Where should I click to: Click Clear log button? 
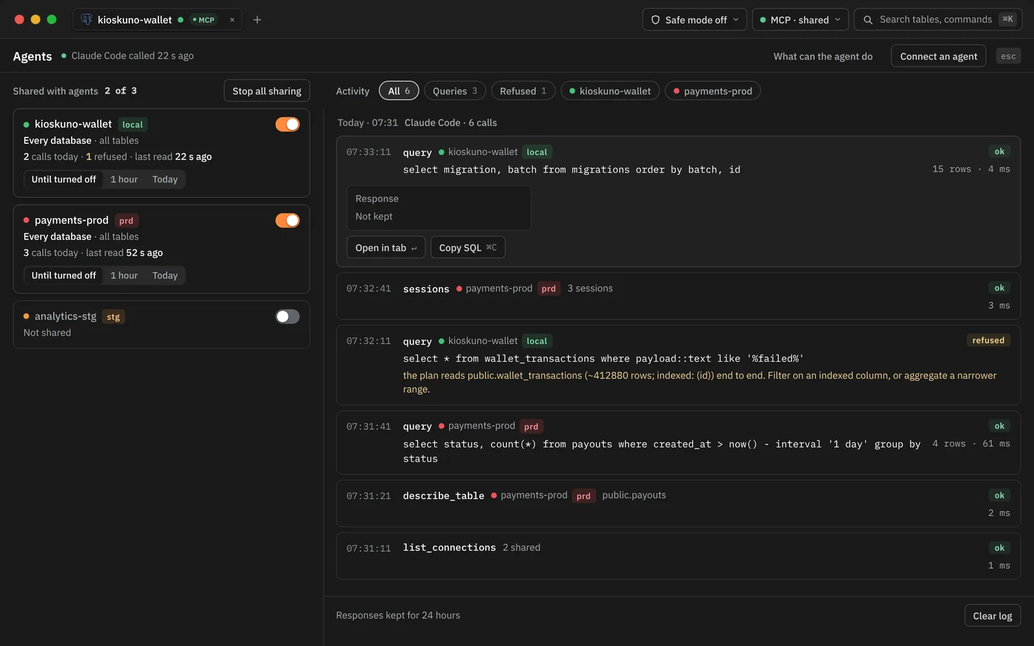pos(992,616)
